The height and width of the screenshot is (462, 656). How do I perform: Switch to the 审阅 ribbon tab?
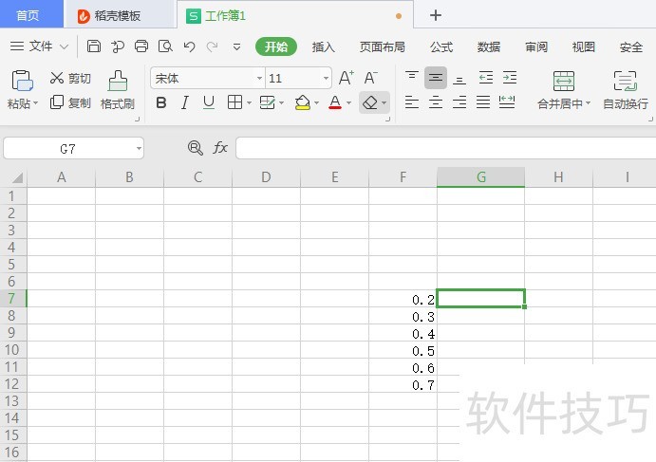click(536, 46)
